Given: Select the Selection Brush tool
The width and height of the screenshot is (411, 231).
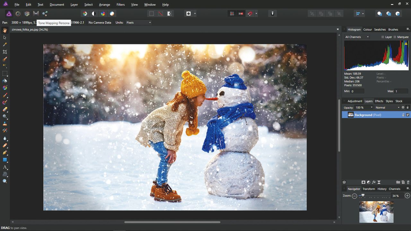Looking at the screenshot, I should [x=5, y=59].
